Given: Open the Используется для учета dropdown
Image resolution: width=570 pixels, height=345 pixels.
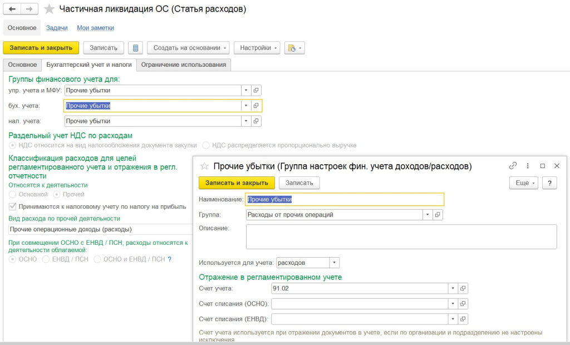Looking at the screenshot, I should point(334,263).
